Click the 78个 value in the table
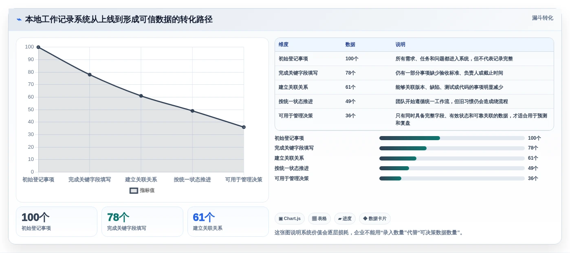This screenshot has height=253, width=570. tap(351, 73)
